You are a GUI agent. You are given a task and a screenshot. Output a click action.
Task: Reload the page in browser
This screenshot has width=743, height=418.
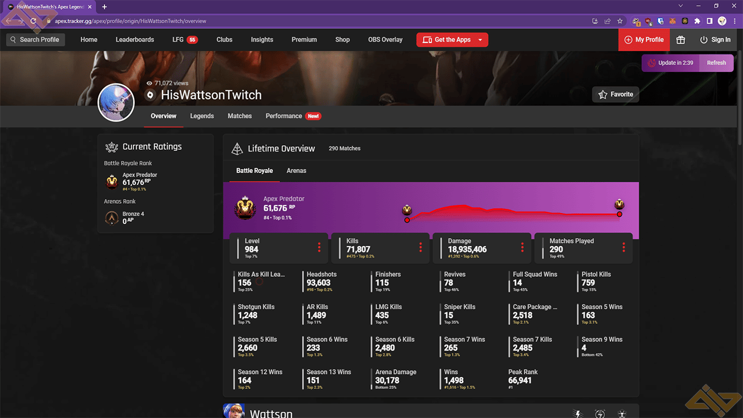34,21
